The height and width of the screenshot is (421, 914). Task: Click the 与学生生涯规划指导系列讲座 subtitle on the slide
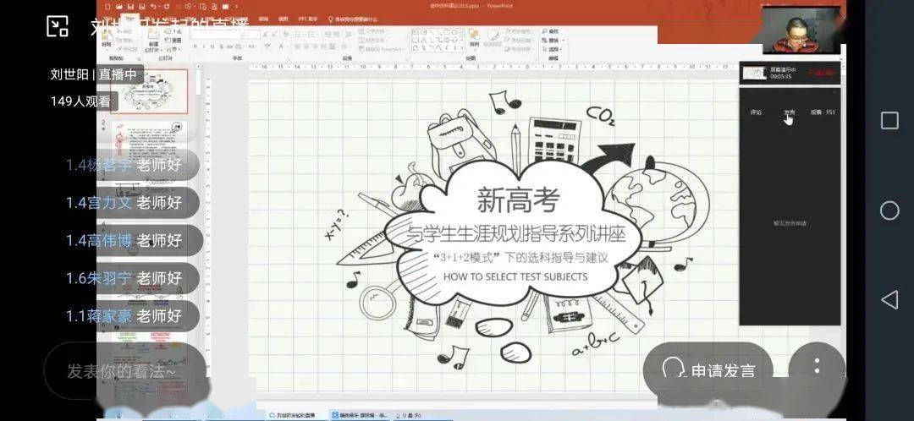point(515,235)
